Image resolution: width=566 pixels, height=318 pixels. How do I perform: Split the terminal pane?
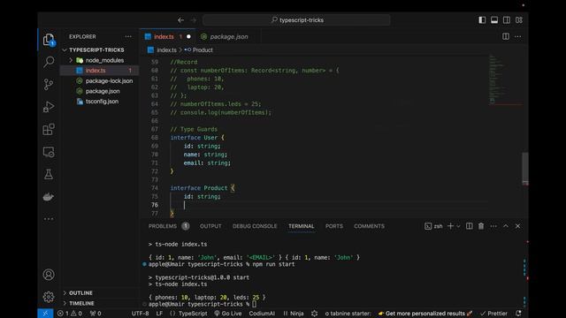tap(469, 226)
